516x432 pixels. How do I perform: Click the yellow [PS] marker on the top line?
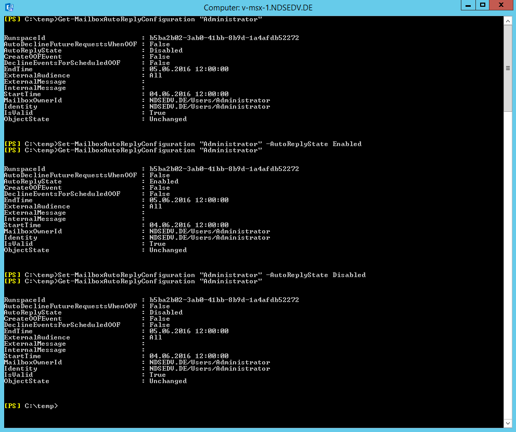coord(12,19)
